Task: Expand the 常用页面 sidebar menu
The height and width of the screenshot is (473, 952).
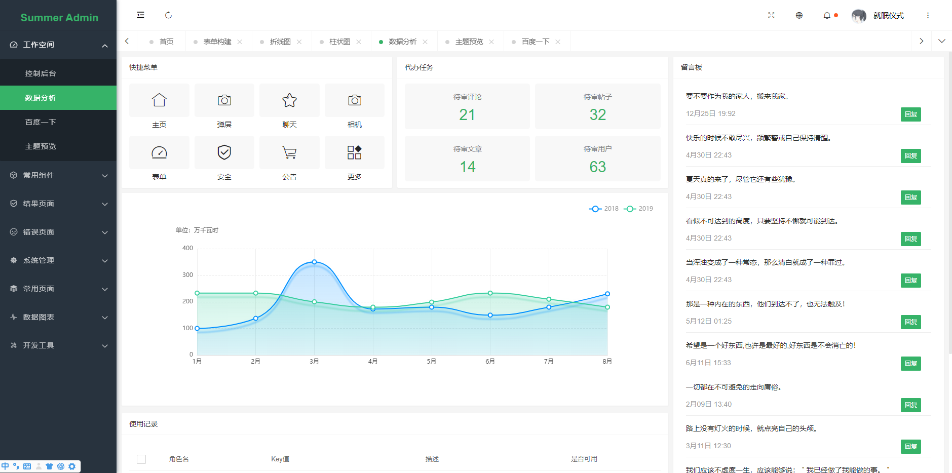Action: click(x=58, y=289)
